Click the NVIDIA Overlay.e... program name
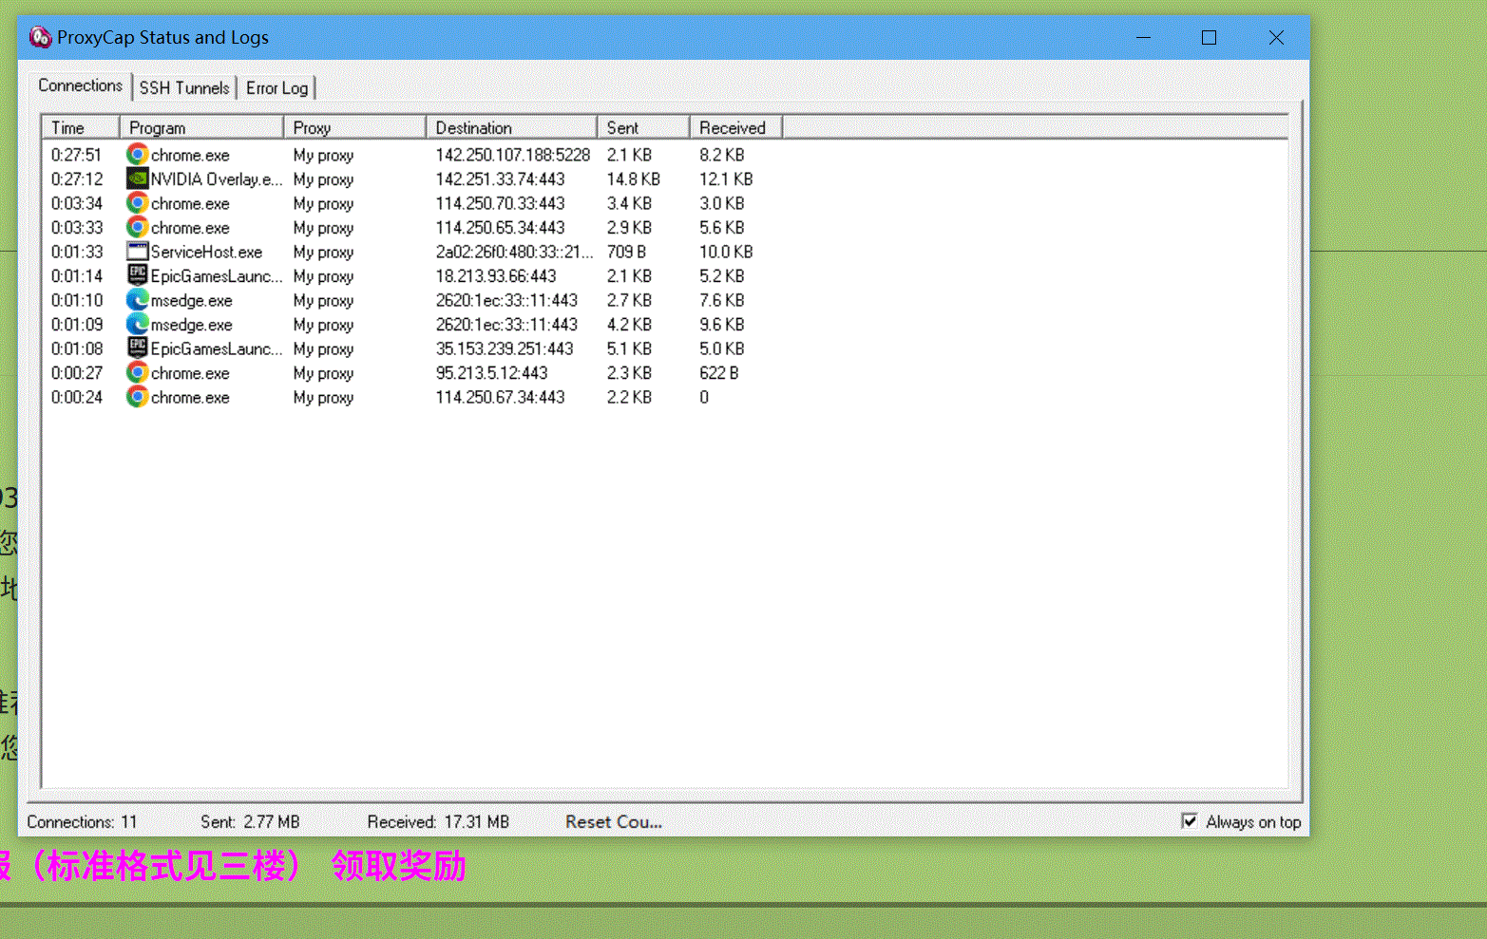1487x939 pixels. [217, 178]
